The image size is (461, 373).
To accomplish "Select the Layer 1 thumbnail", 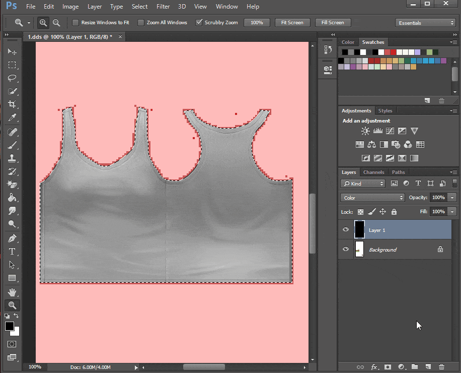I will click(x=359, y=229).
